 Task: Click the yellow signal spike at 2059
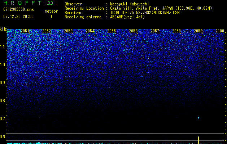click(x=199, y=140)
